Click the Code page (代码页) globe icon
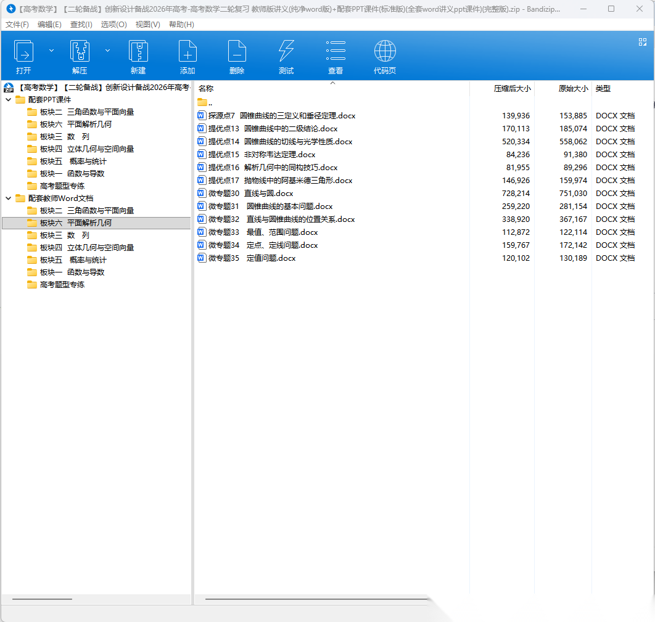Screen dimensions: 655x622 pos(385,52)
